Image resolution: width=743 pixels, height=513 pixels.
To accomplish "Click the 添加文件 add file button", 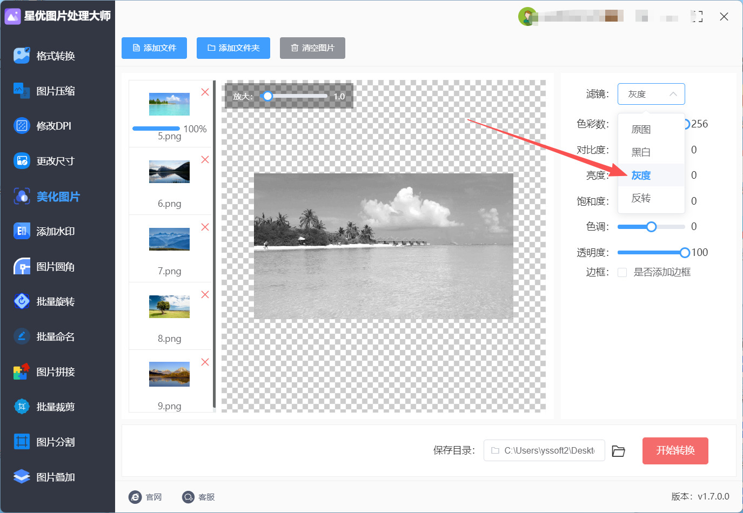I will (154, 48).
